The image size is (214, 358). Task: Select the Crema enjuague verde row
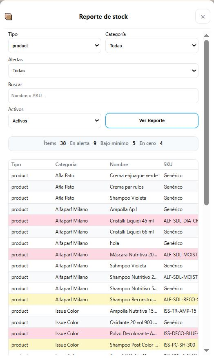pos(103,176)
